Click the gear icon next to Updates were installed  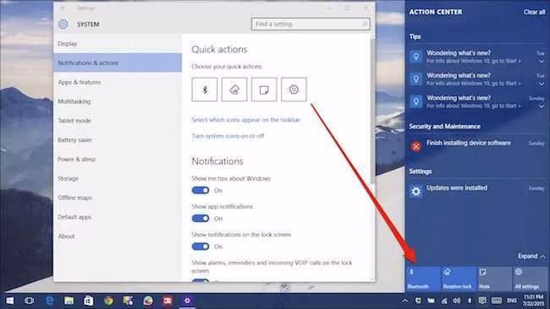pyautogui.click(x=416, y=192)
